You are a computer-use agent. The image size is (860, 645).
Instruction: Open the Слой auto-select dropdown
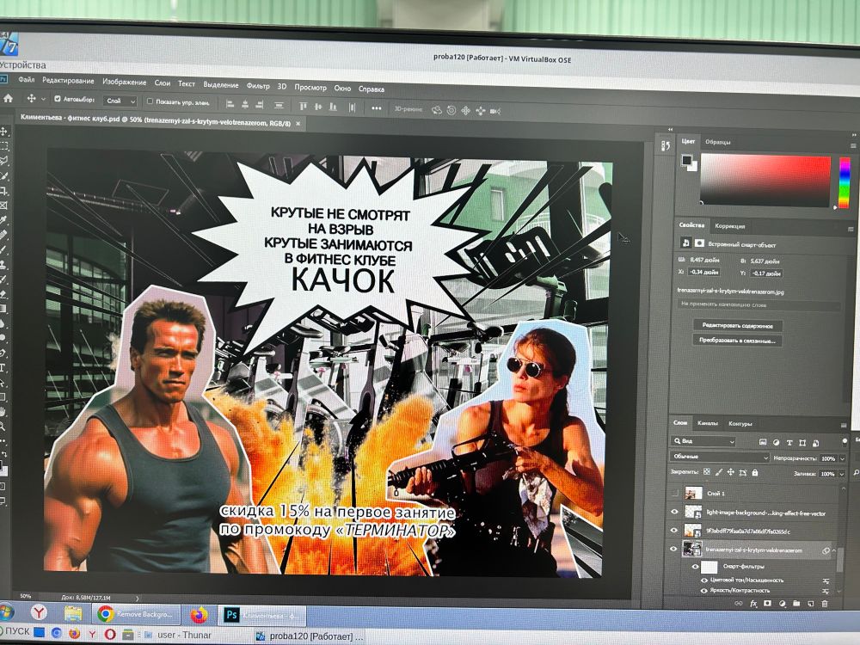point(120,101)
